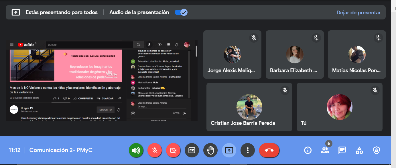Viewport: 396px width, 168px height.
Task: Unmute the microphone
Action: [155, 150]
